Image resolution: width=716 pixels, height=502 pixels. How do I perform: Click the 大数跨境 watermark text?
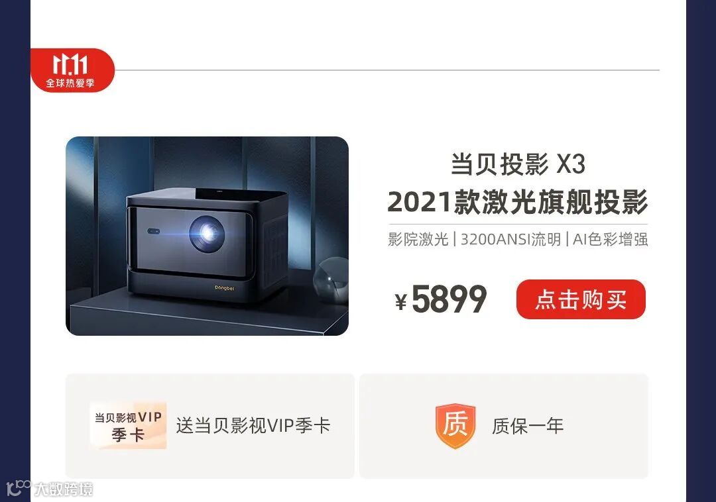coord(64,489)
